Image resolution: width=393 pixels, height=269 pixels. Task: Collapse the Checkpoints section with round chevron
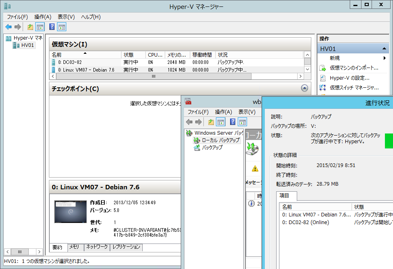click(304, 88)
